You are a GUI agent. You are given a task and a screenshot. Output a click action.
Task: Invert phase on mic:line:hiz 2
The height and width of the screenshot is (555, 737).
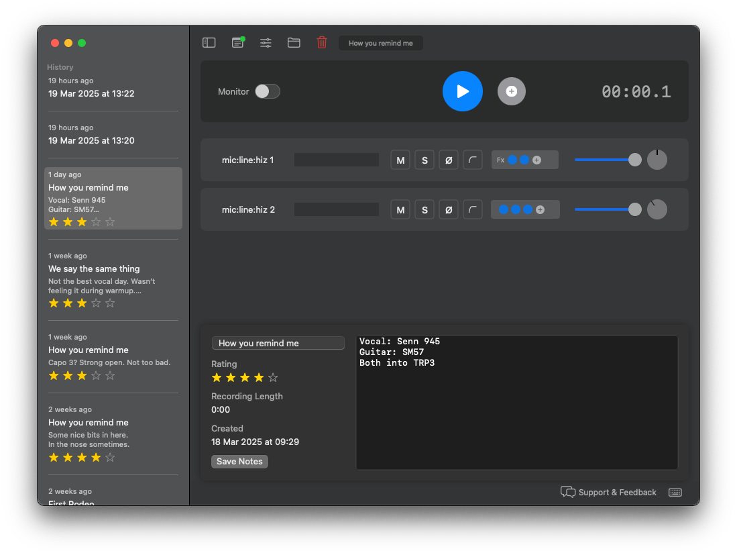click(x=449, y=210)
